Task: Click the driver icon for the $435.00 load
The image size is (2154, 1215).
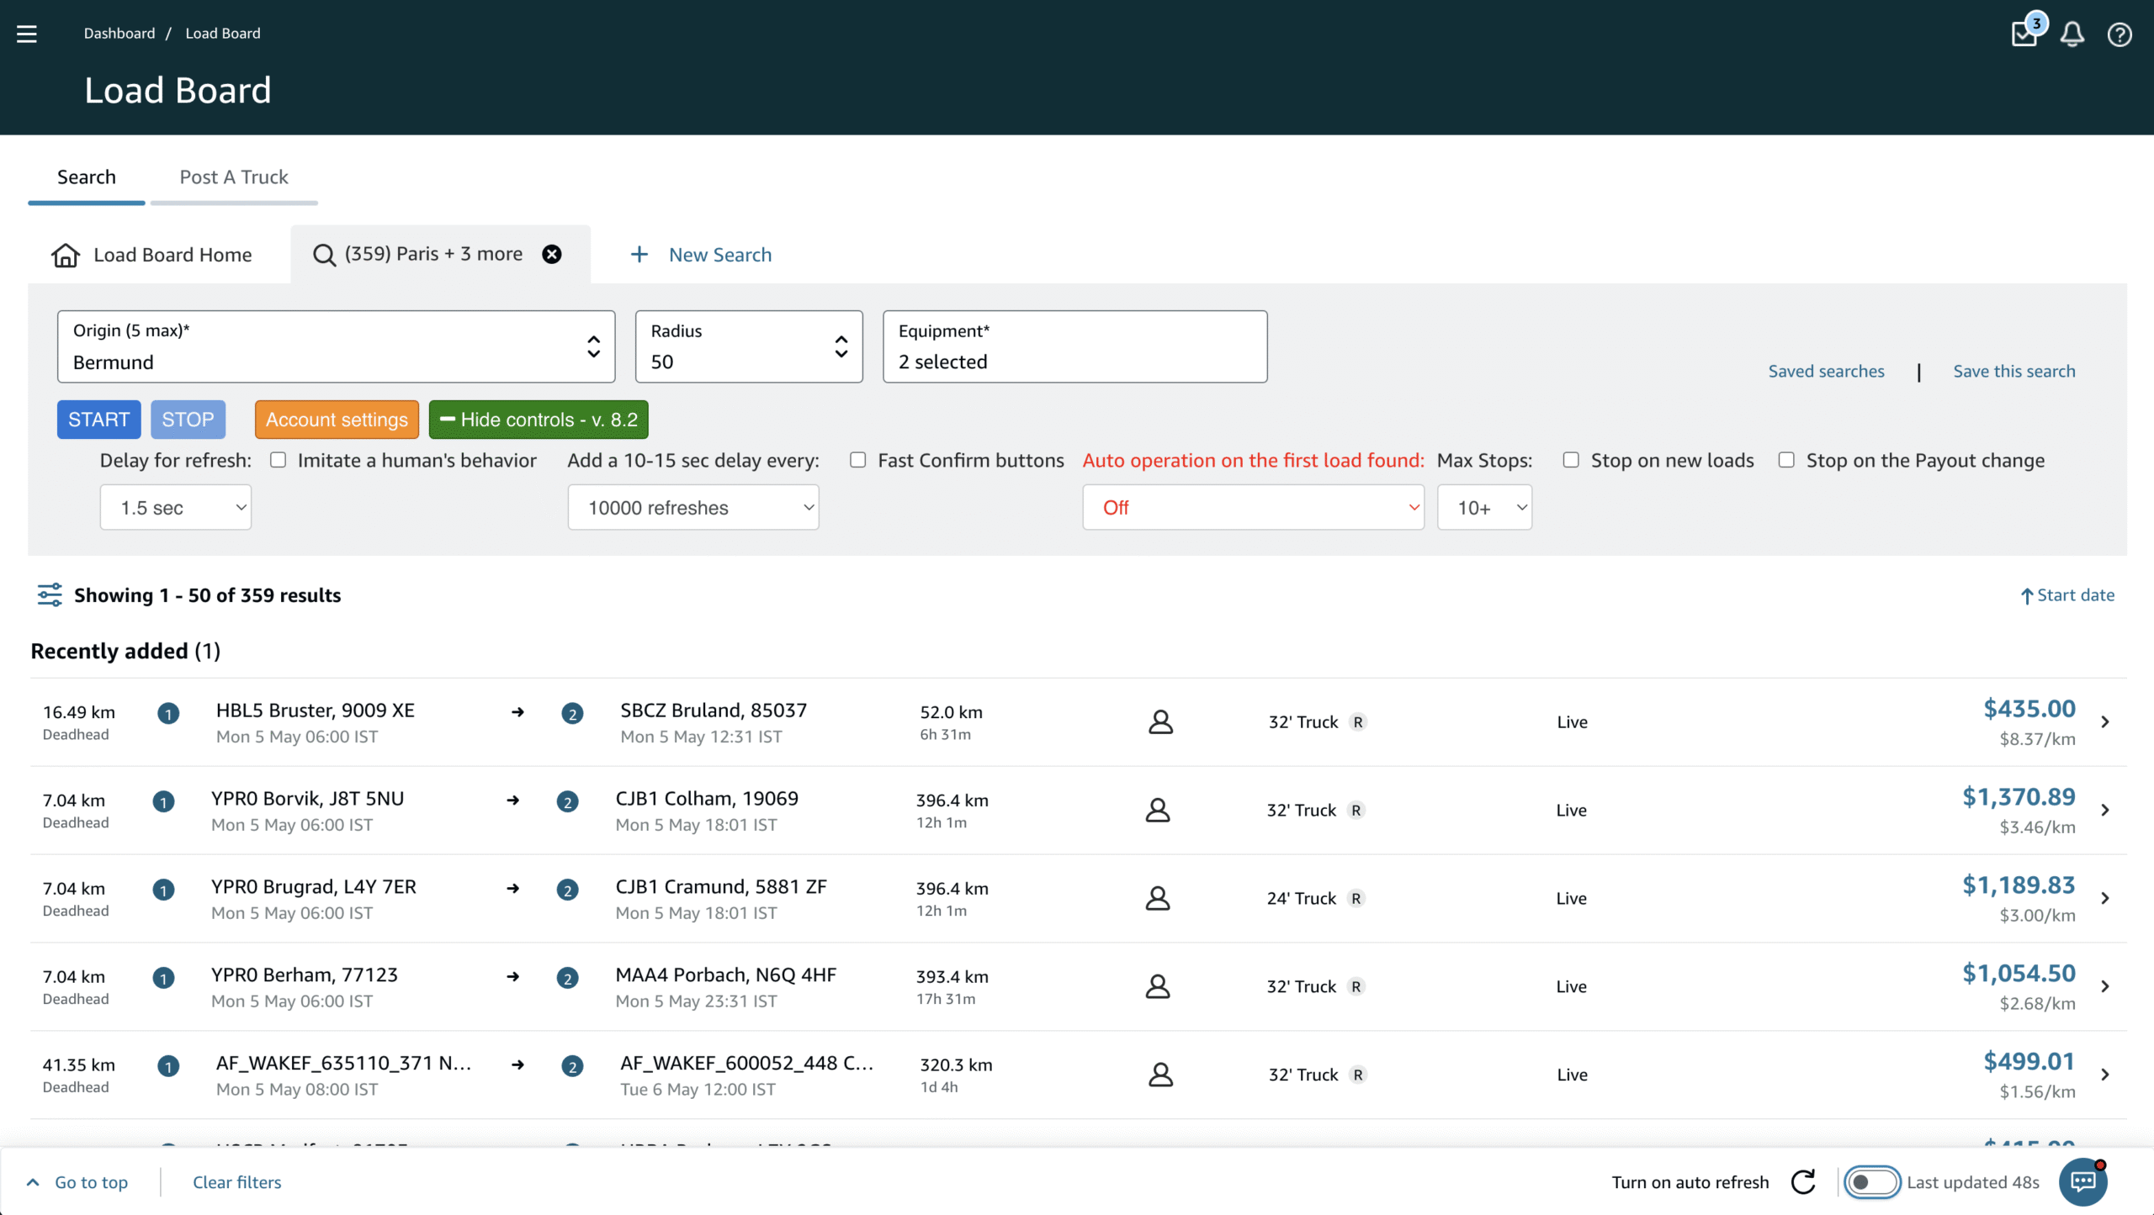Action: (x=1160, y=721)
